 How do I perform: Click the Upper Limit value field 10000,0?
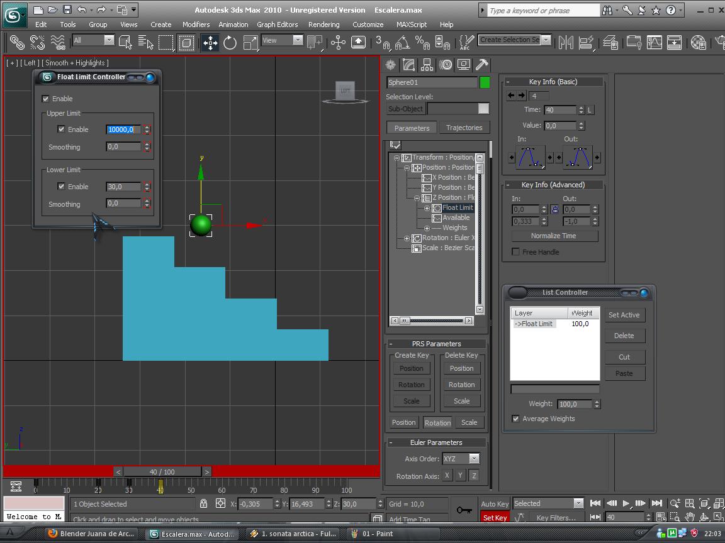(124, 129)
